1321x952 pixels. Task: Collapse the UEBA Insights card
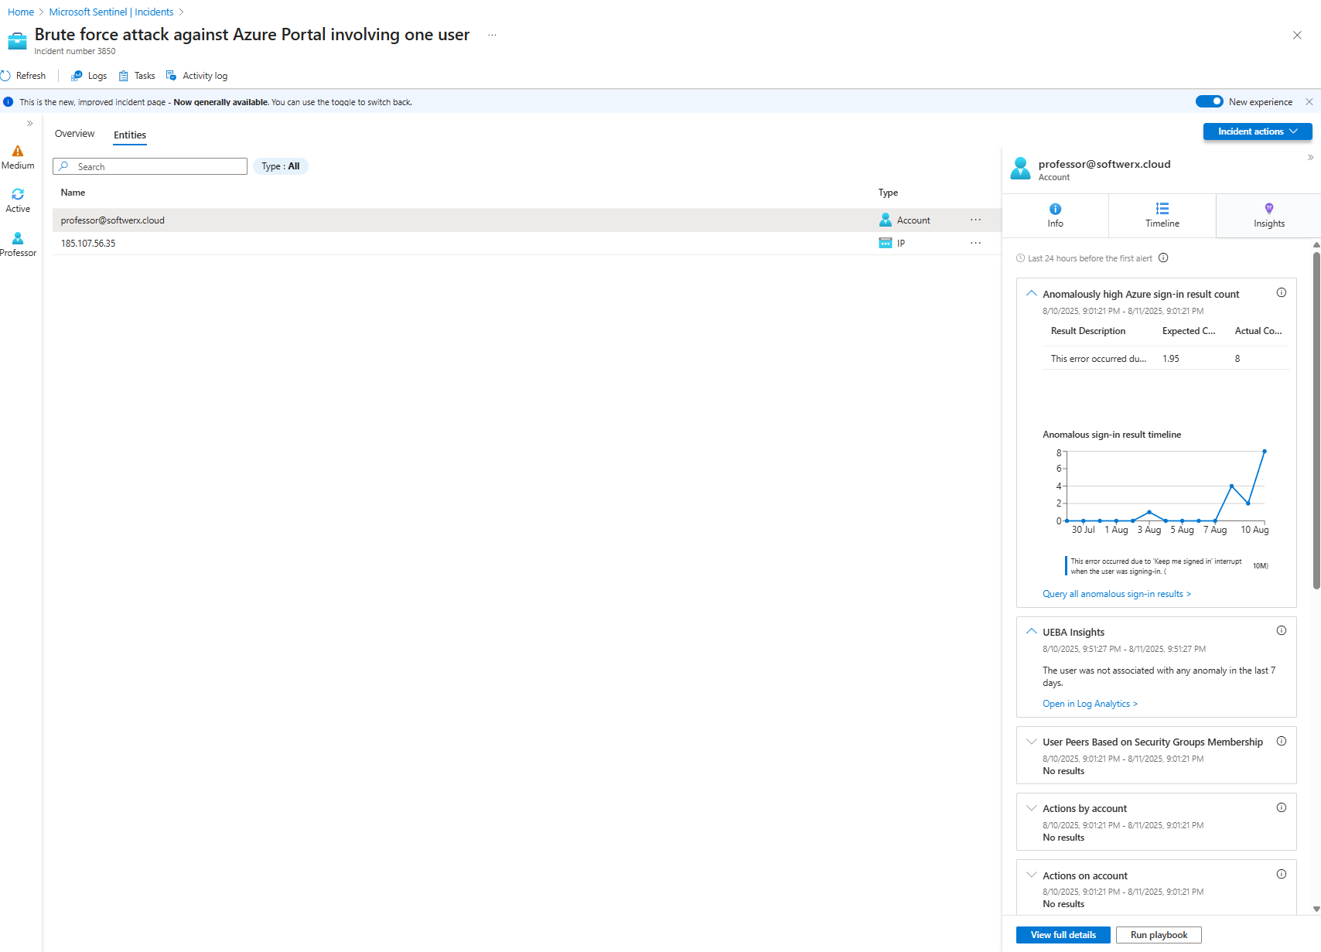click(1031, 632)
